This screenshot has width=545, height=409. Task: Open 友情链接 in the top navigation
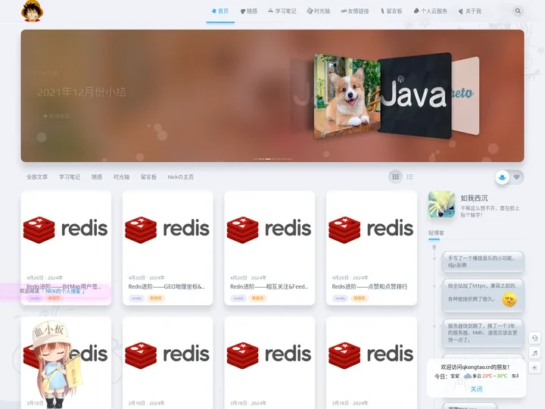pos(355,11)
